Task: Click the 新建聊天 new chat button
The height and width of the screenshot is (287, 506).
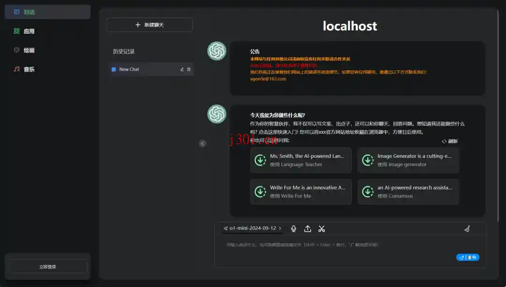Action: [149, 24]
